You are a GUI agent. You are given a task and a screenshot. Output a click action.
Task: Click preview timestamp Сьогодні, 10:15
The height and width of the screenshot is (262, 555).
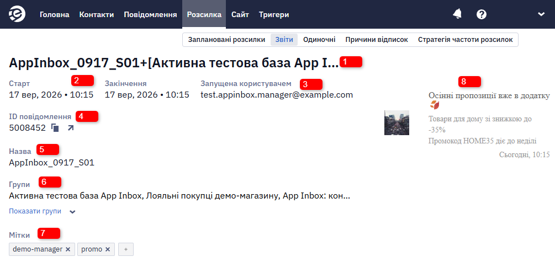[525, 154]
